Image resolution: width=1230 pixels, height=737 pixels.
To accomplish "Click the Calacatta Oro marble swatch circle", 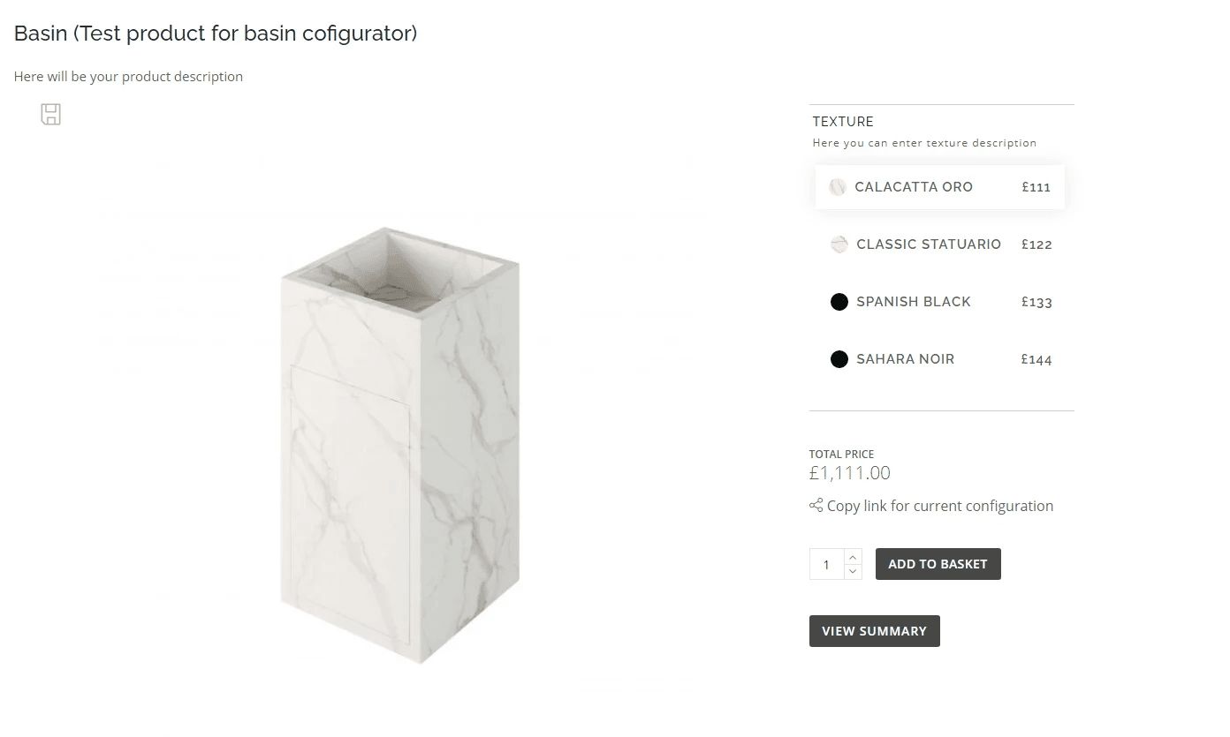I will pyautogui.click(x=837, y=186).
